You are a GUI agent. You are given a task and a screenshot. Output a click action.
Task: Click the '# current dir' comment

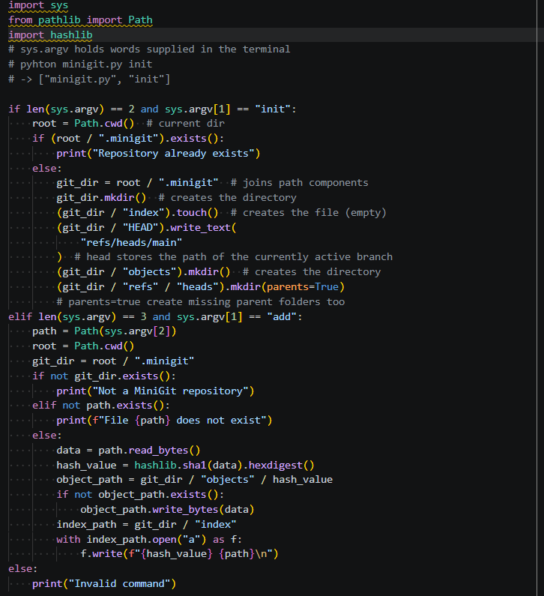tap(186, 124)
